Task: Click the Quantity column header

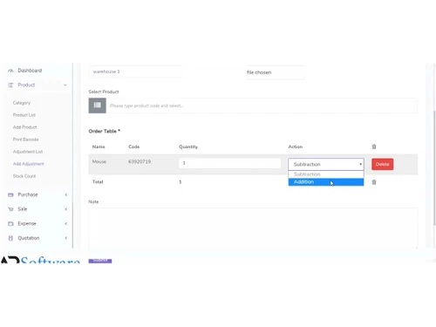Action: [x=188, y=146]
